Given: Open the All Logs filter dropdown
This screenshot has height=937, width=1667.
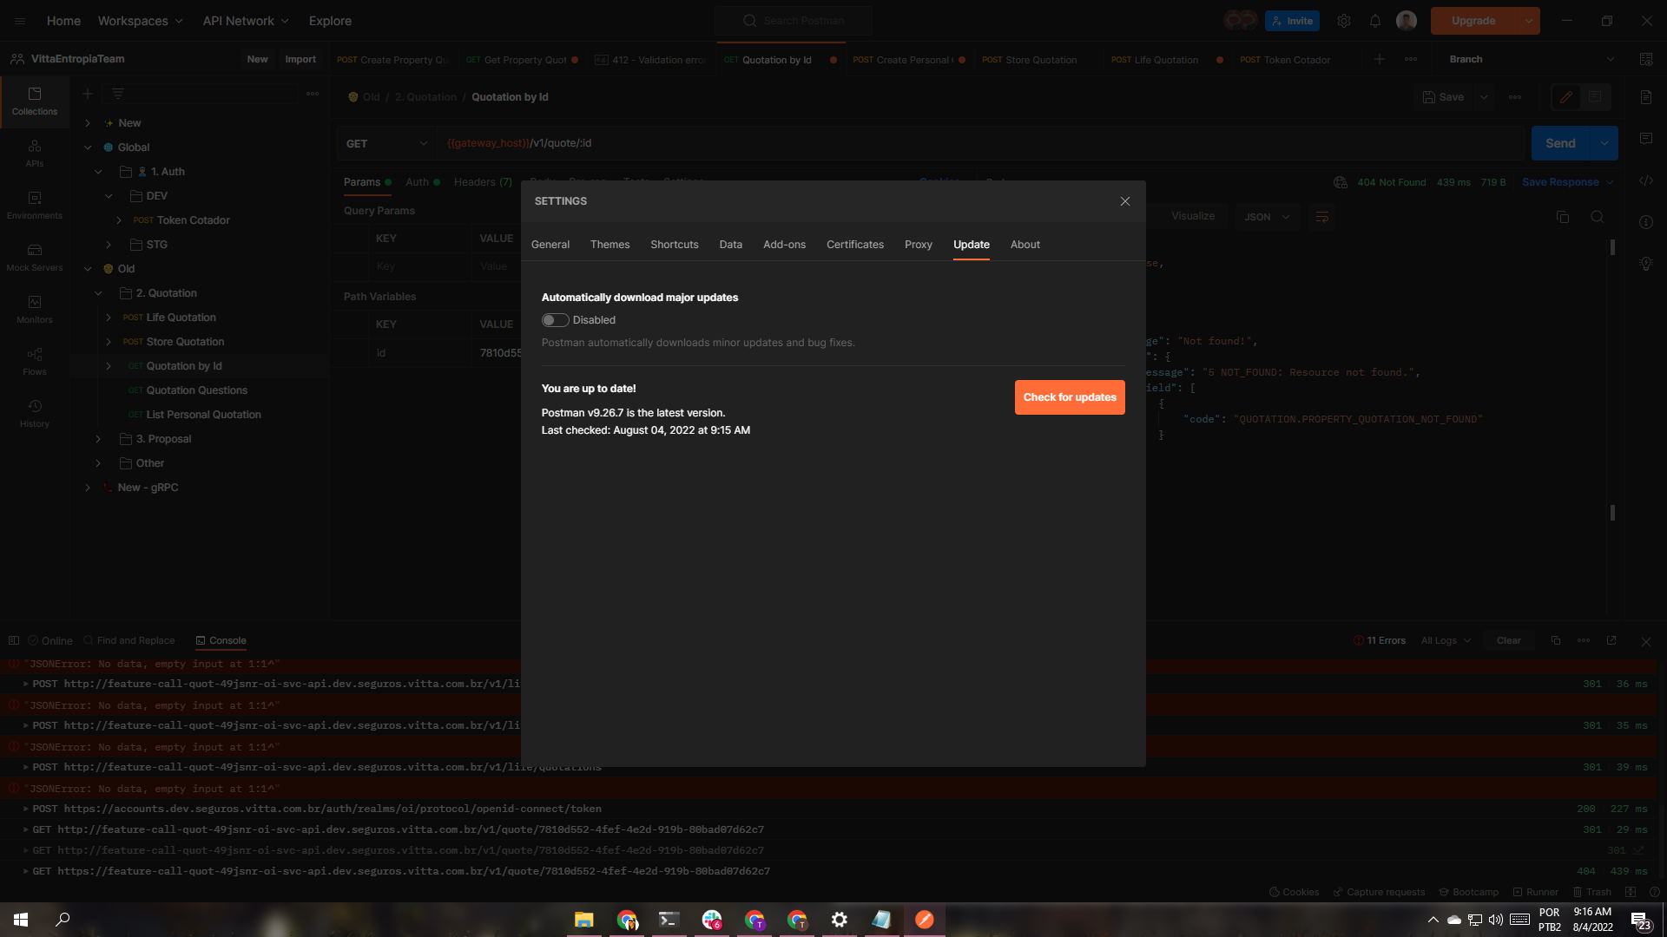Looking at the screenshot, I should pyautogui.click(x=1444, y=640).
